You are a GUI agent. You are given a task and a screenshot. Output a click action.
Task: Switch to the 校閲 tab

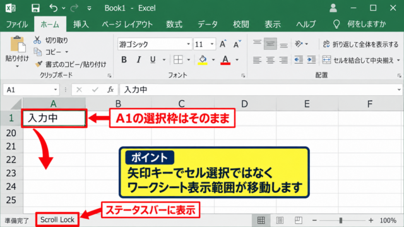pos(241,25)
